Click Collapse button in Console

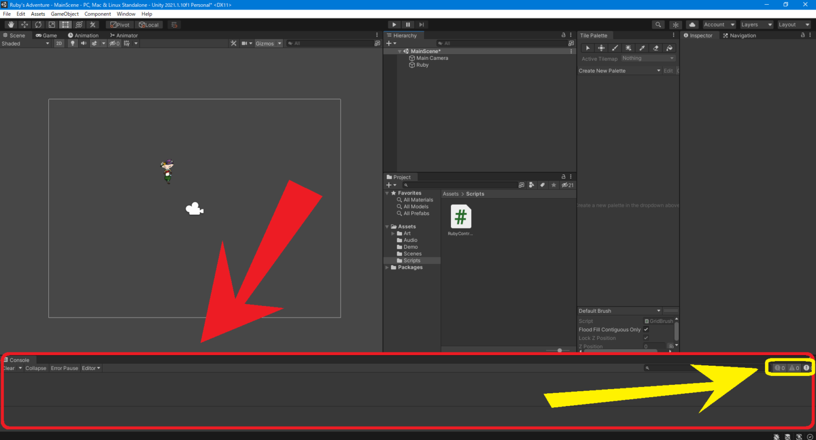pyautogui.click(x=36, y=368)
